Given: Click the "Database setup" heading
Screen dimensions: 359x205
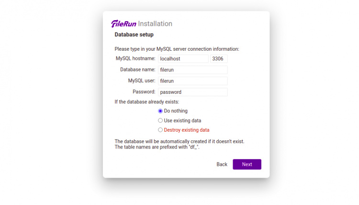Looking at the screenshot, I should point(134,35).
